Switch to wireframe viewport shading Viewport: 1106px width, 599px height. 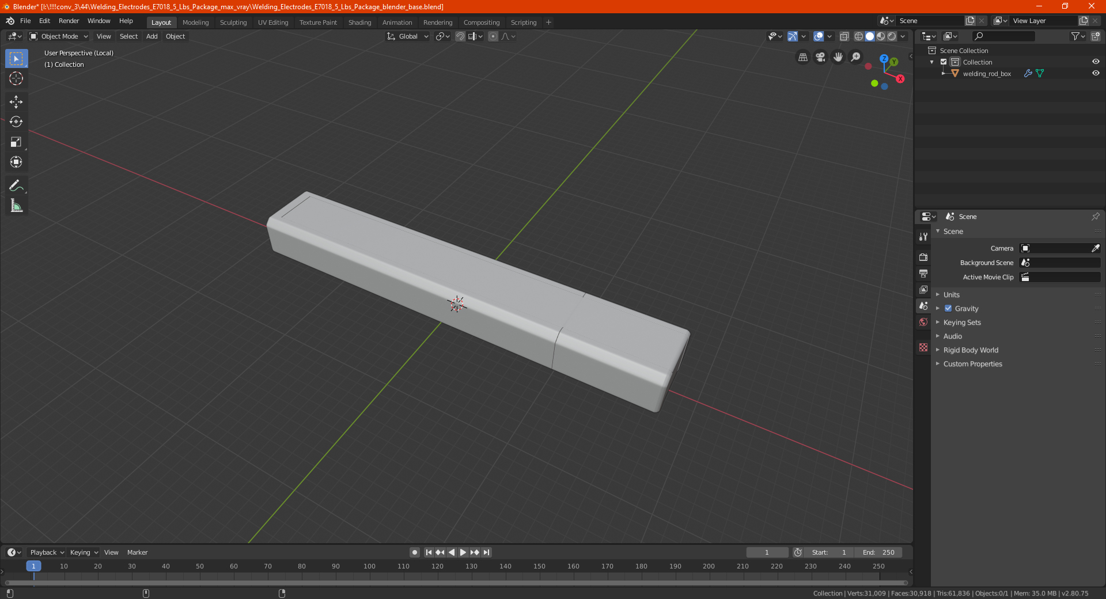tap(859, 36)
